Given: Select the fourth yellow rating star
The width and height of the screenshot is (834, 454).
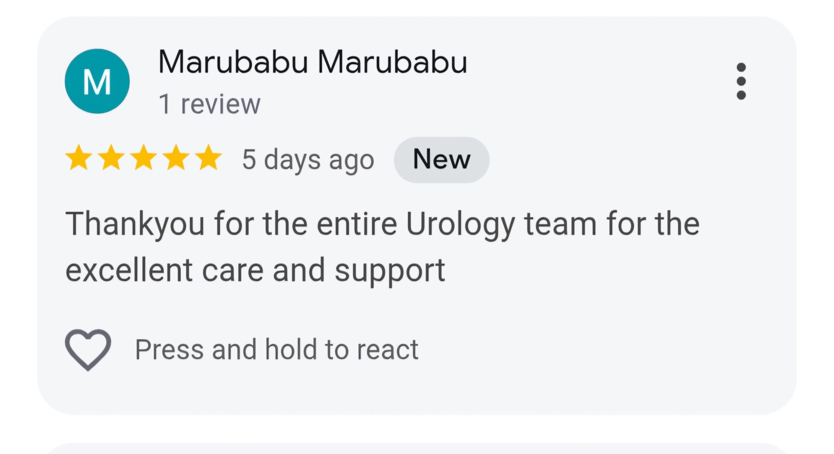Looking at the screenshot, I should (x=176, y=158).
